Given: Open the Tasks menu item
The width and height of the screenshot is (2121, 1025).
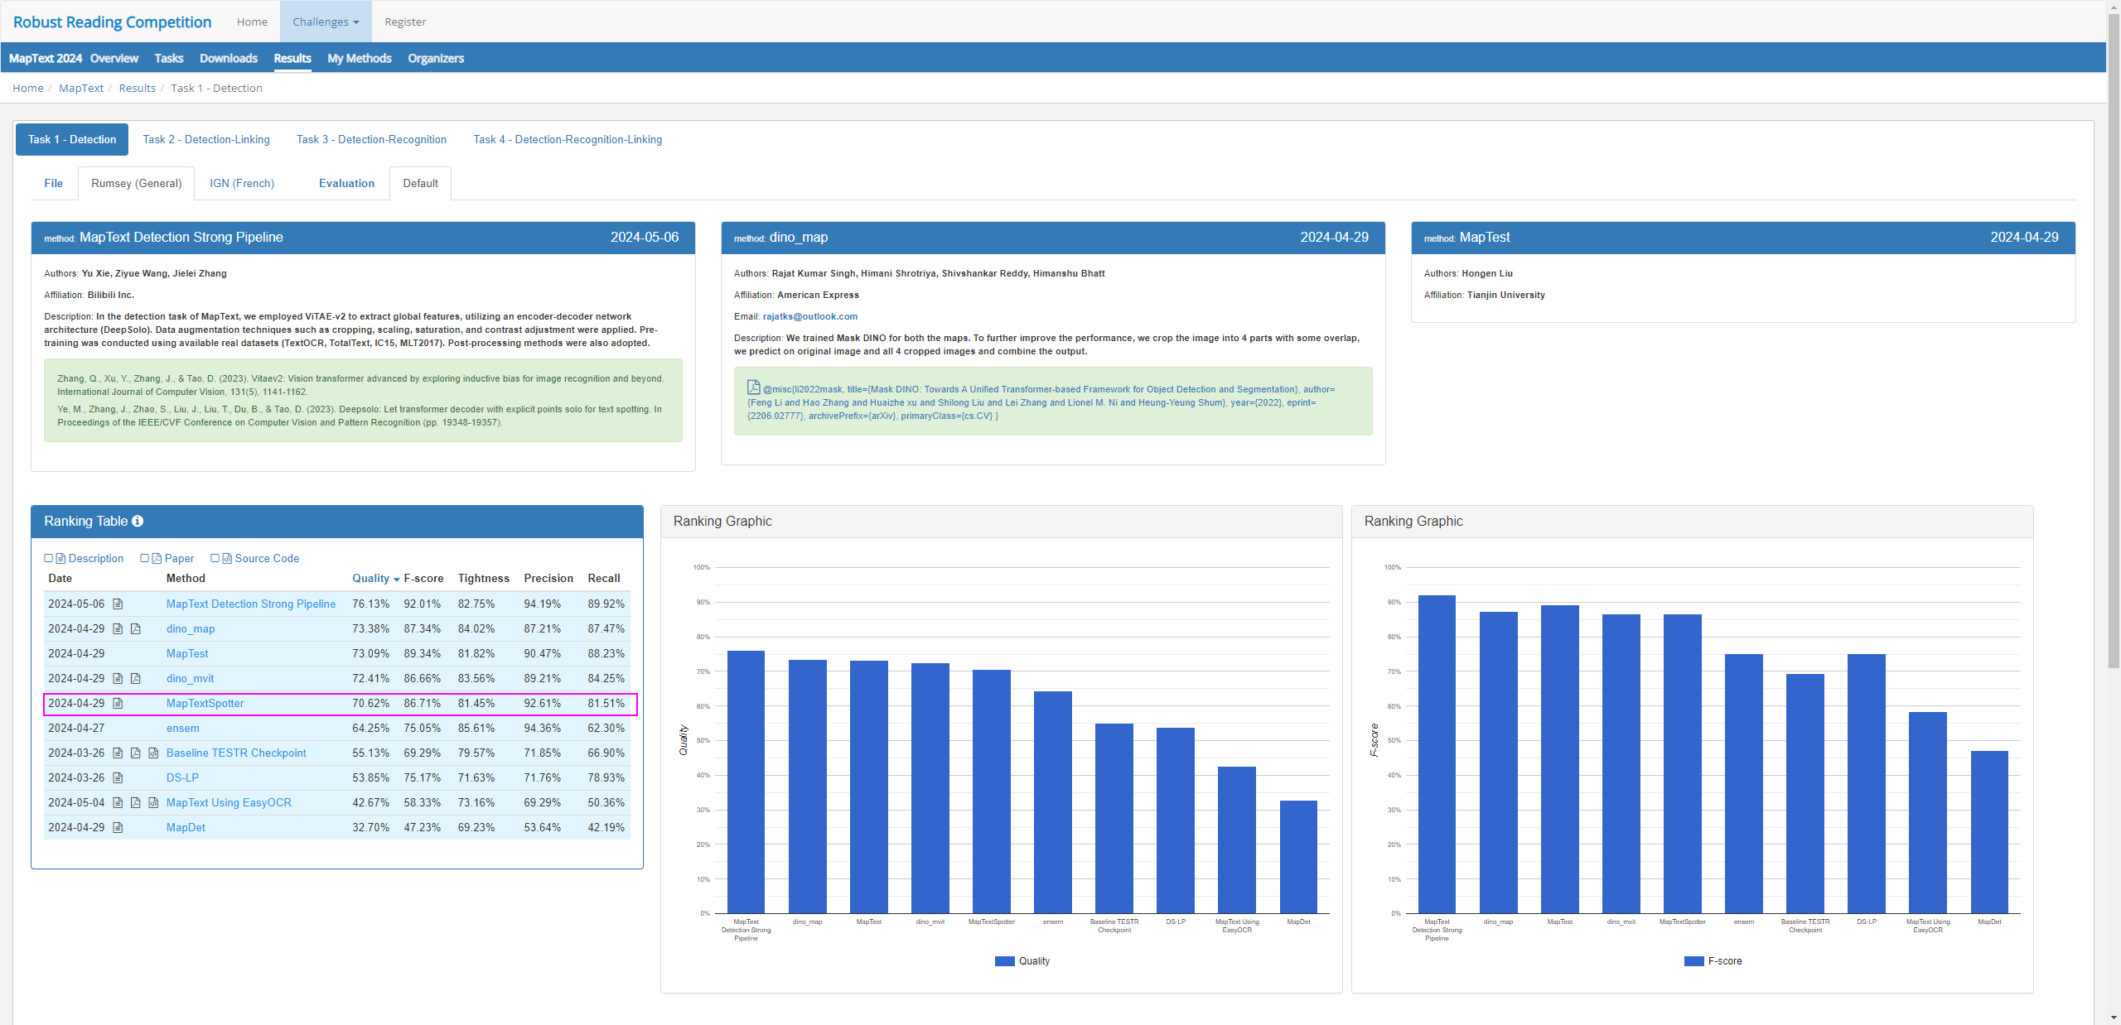Looking at the screenshot, I should click(x=169, y=58).
